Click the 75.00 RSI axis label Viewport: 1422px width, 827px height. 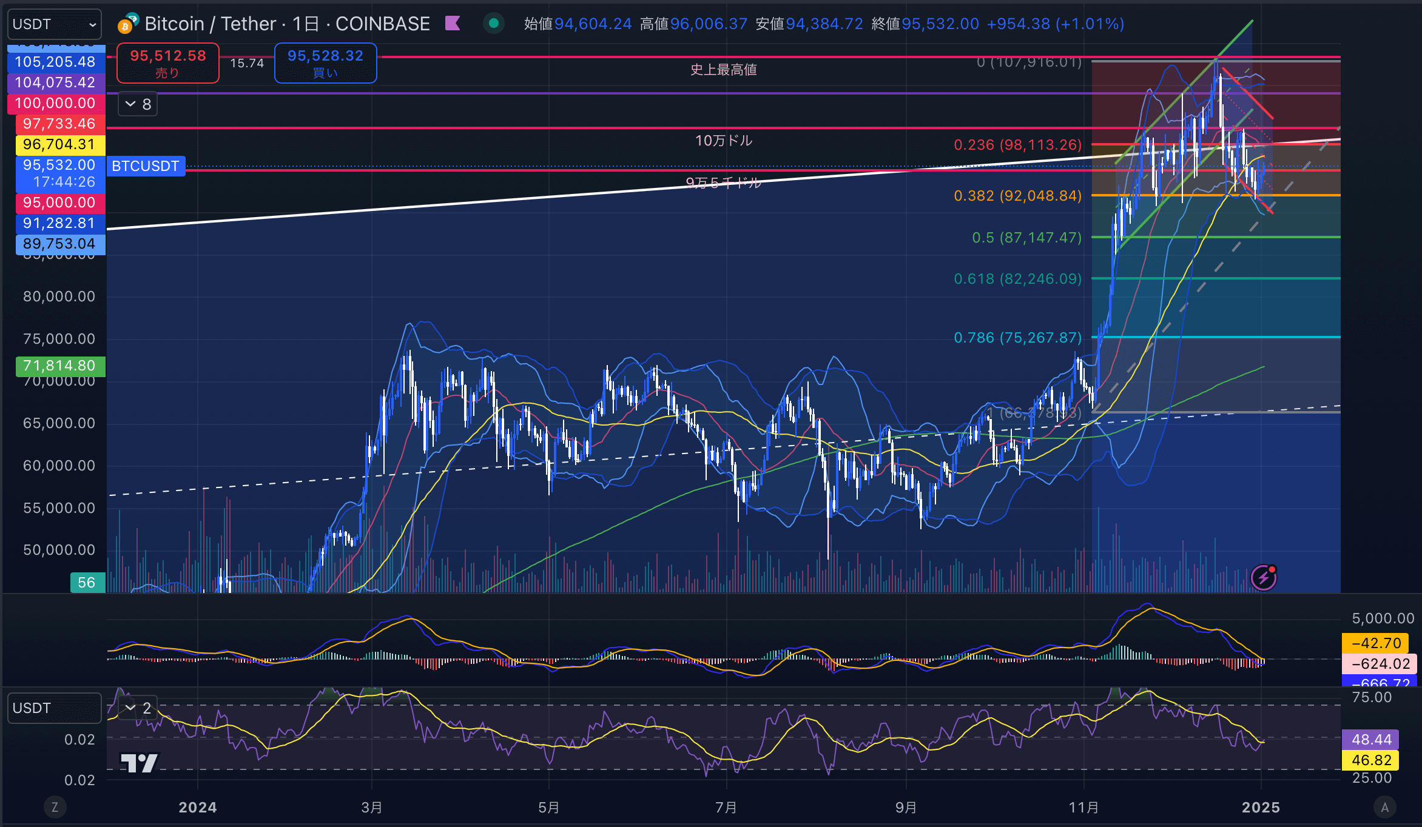point(1372,697)
